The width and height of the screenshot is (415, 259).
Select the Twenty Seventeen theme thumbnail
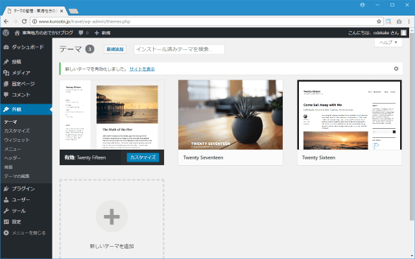pos(230,115)
